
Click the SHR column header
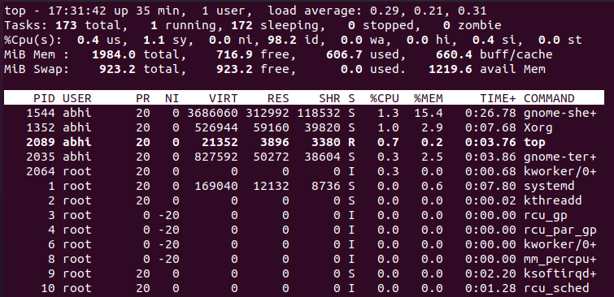[329, 98]
